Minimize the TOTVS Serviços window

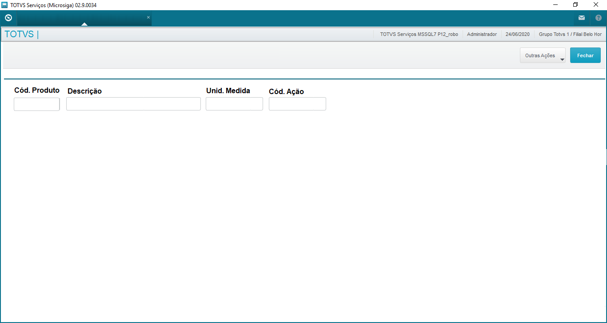555,5
